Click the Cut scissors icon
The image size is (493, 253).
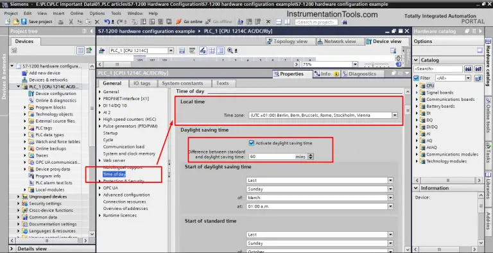click(71, 22)
